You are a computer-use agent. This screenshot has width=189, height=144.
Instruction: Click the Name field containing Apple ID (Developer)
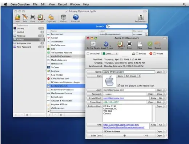click(x=129, y=72)
